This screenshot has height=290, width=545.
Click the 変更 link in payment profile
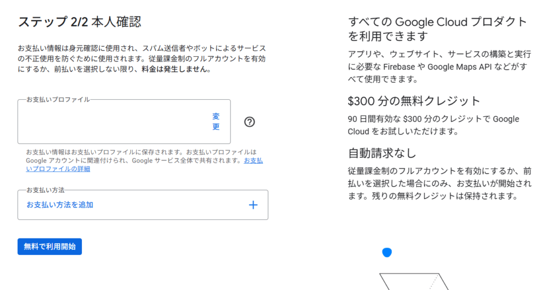[x=216, y=122]
